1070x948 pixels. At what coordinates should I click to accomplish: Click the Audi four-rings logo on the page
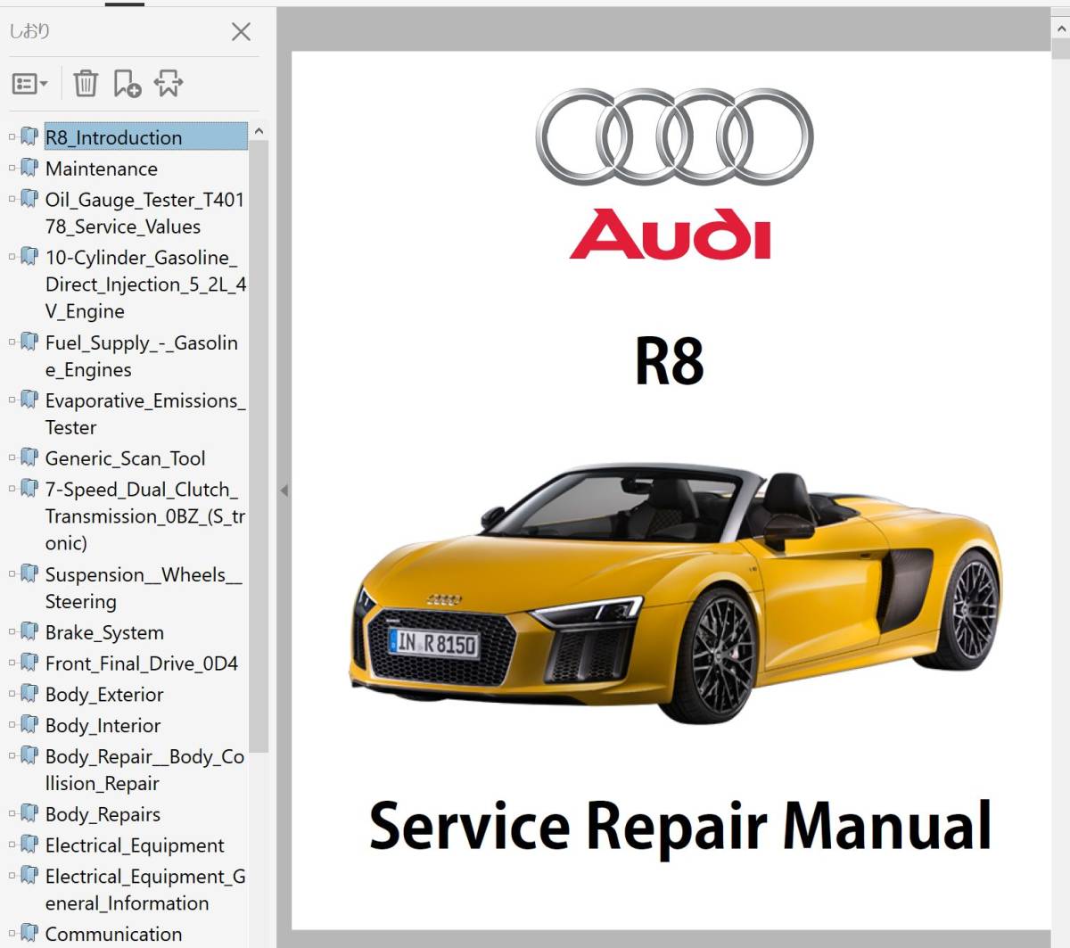[674, 136]
